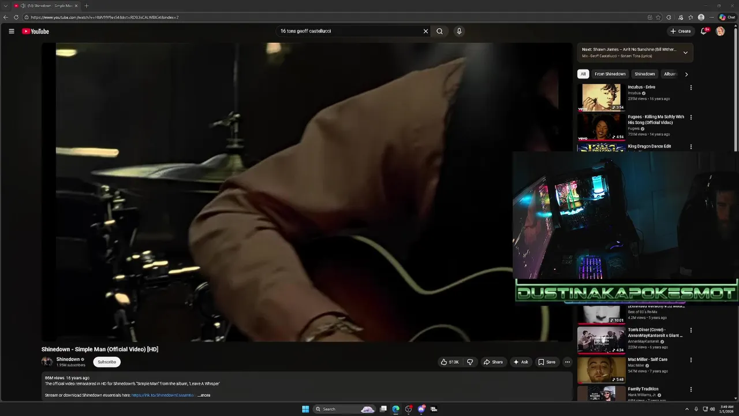Open the browser tab search dropdown

click(x=6, y=6)
